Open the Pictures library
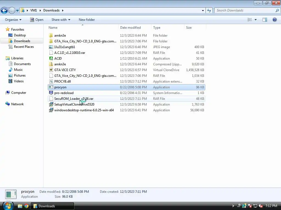 click(20, 75)
